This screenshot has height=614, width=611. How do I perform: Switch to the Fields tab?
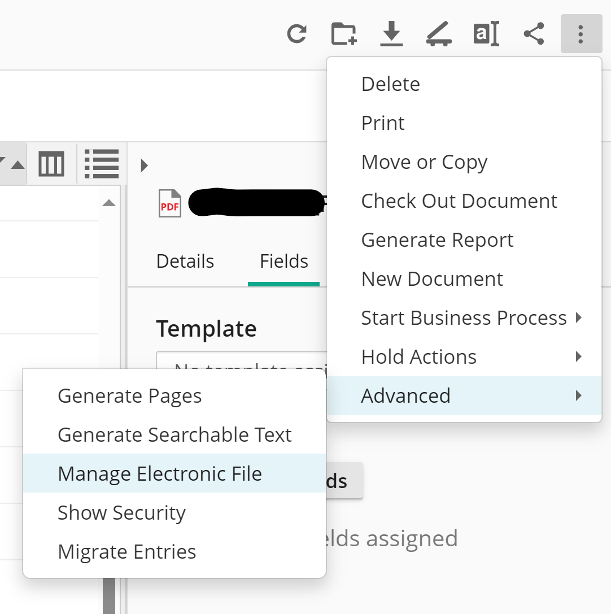coord(284,262)
